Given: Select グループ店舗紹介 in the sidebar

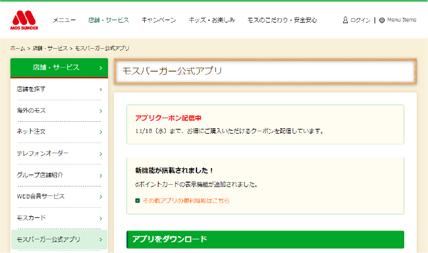Looking at the screenshot, I should click(59, 175).
